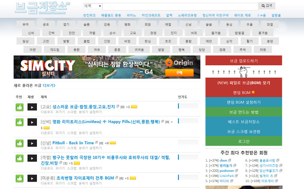The image size is (304, 189).
Task: Click 다운로드 under 성스러운 브금
Action: coord(47,112)
